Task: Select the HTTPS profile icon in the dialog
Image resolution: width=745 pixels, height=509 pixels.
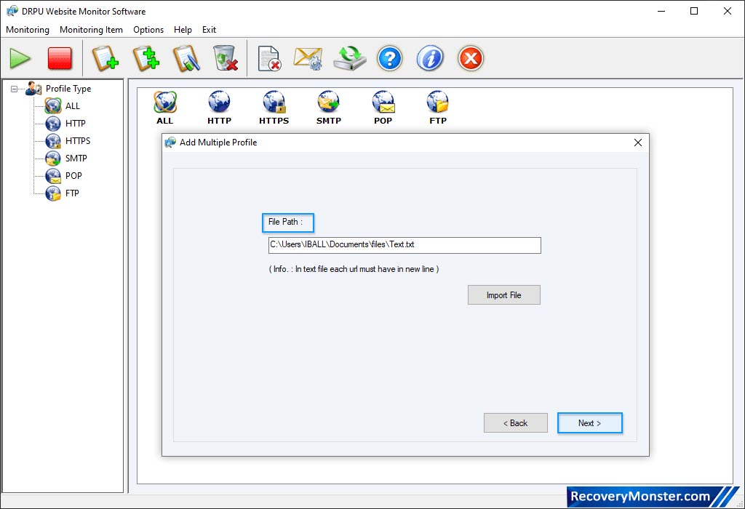Action: click(274, 102)
